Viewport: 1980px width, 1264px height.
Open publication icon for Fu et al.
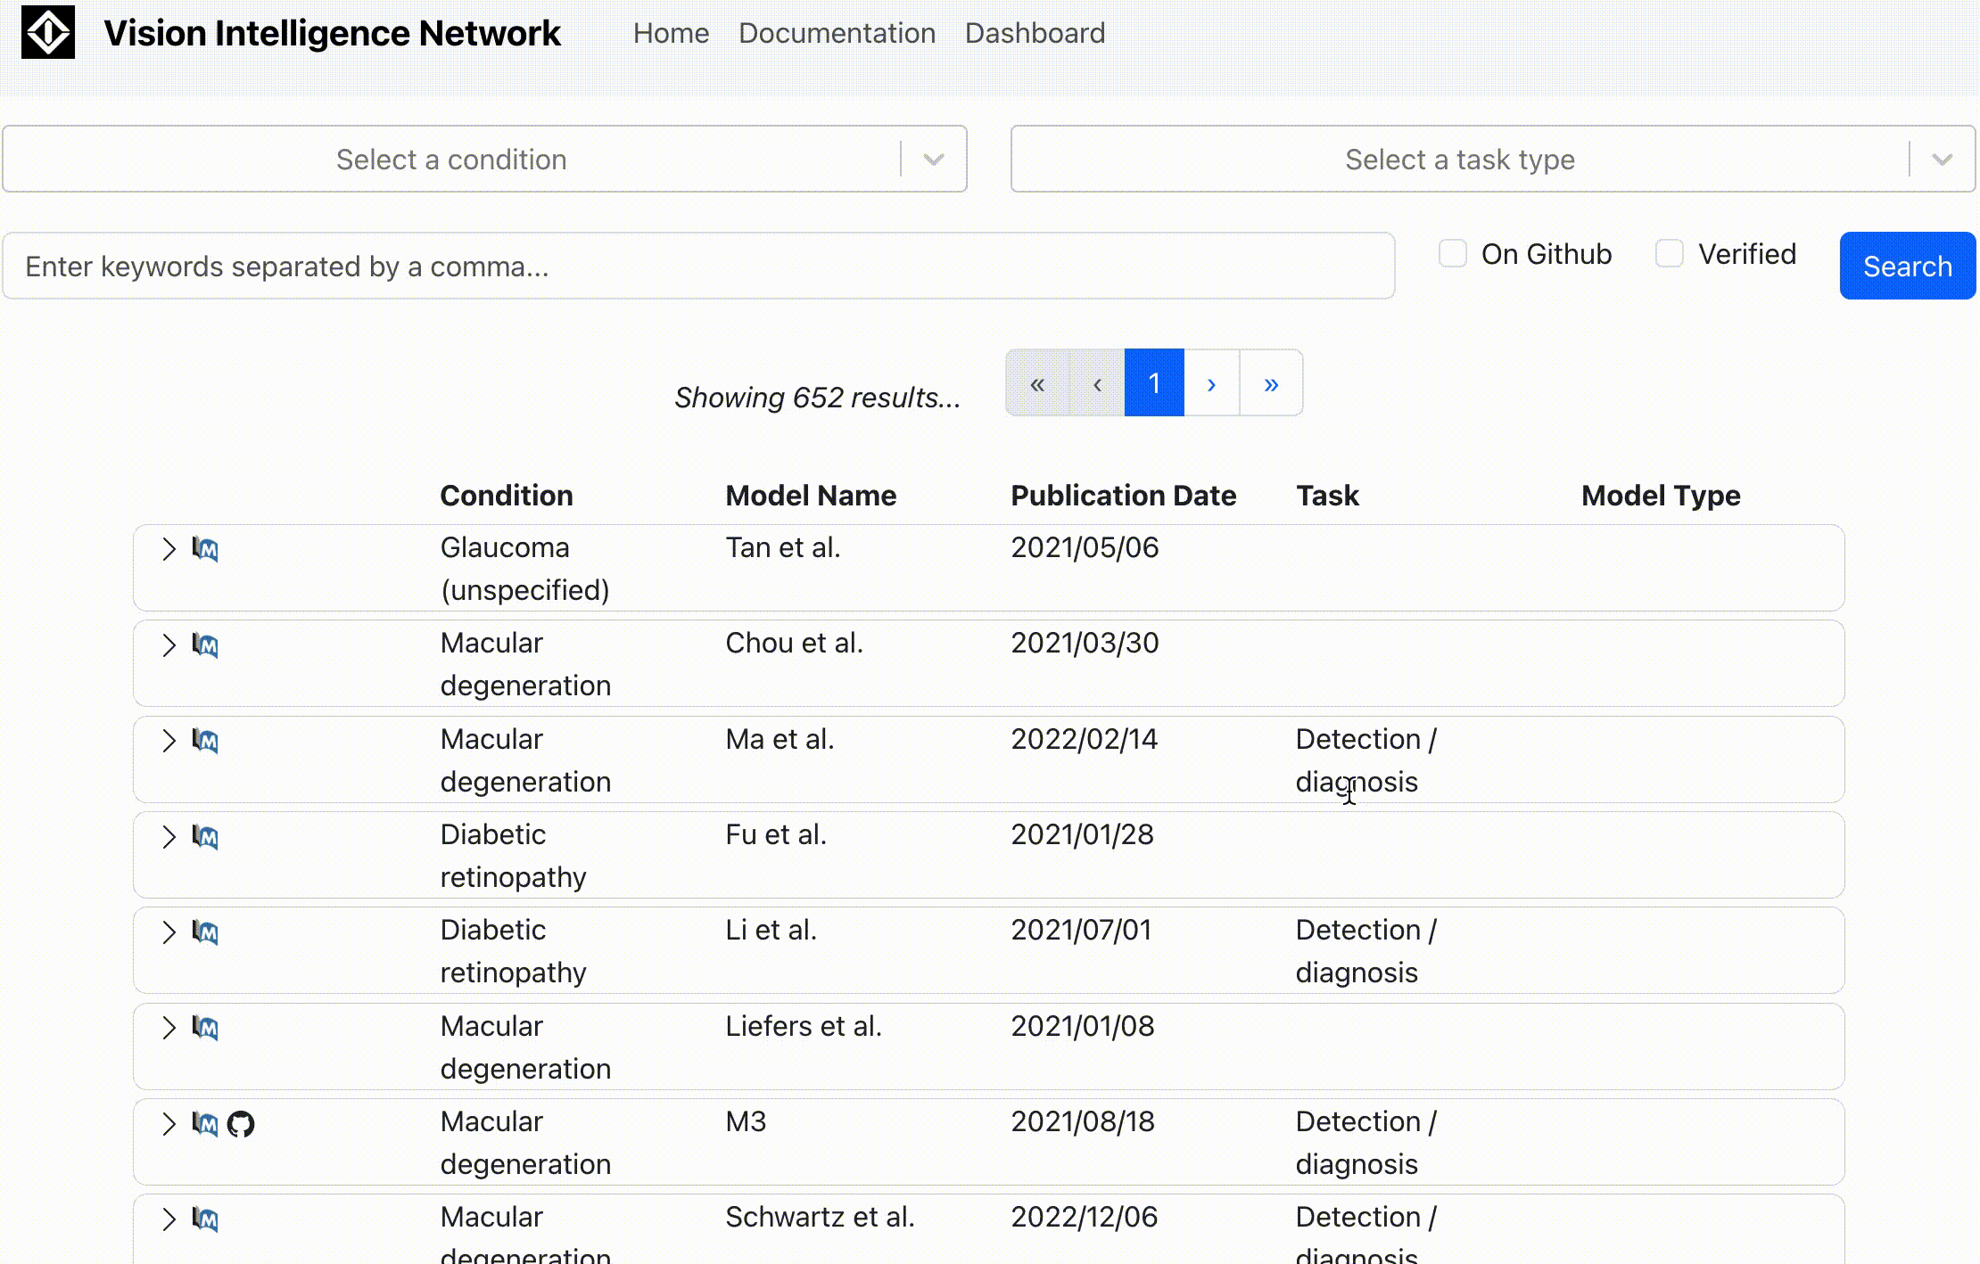205,836
